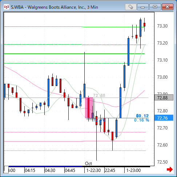The height and width of the screenshot is (177, 177).
Task: Click the 72.80 price axis label
Action: (162, 111)
